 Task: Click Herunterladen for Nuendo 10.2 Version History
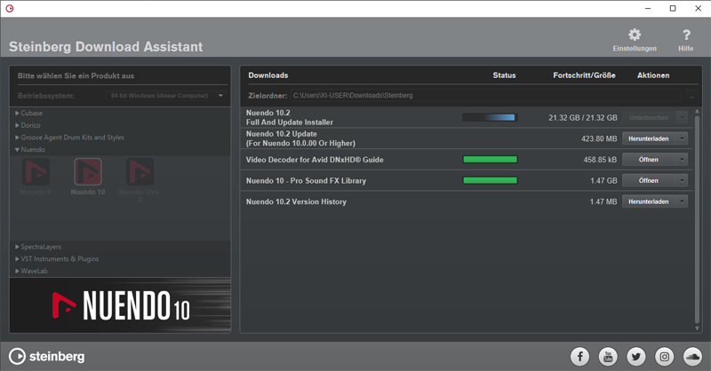(649, 201)
